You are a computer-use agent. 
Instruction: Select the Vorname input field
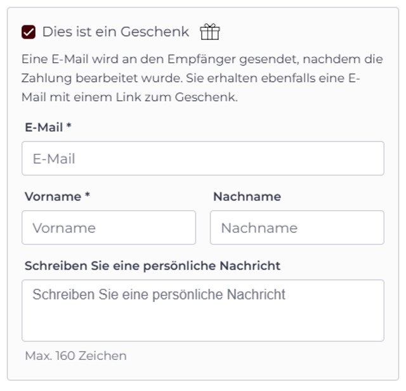pyautogui.click(x=108, y=228)
